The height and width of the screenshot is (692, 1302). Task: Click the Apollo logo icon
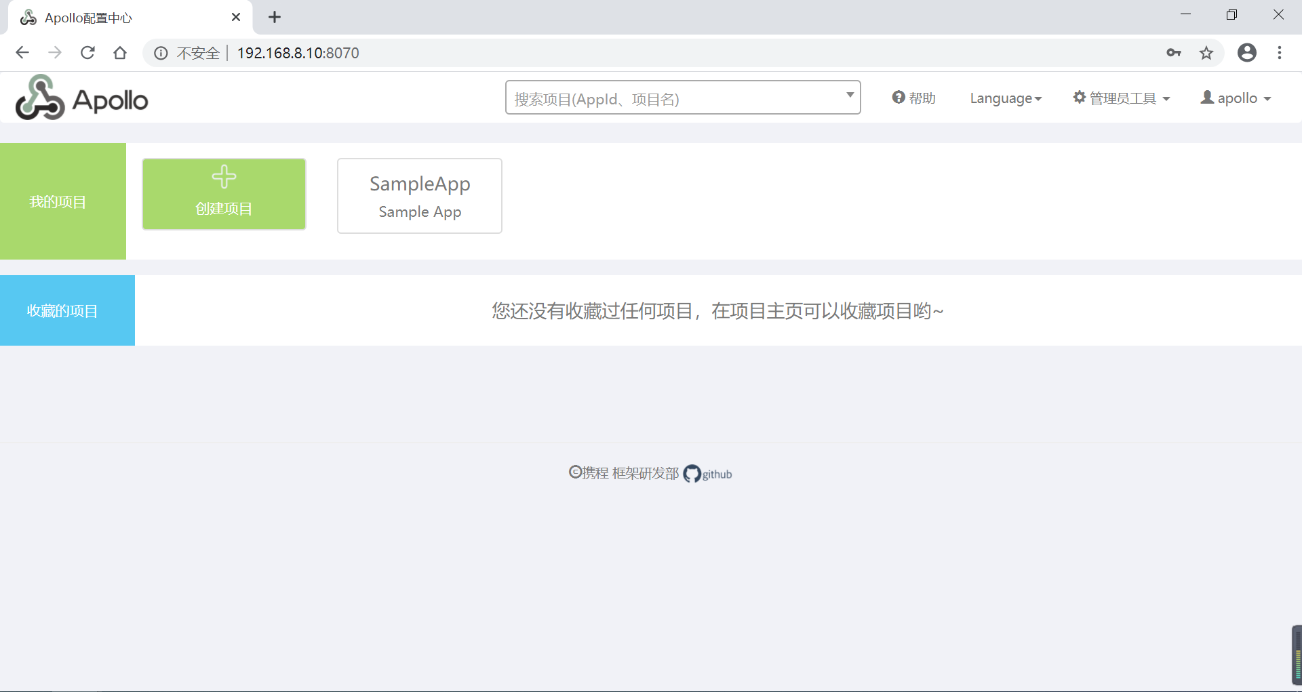tap(39, 97)
